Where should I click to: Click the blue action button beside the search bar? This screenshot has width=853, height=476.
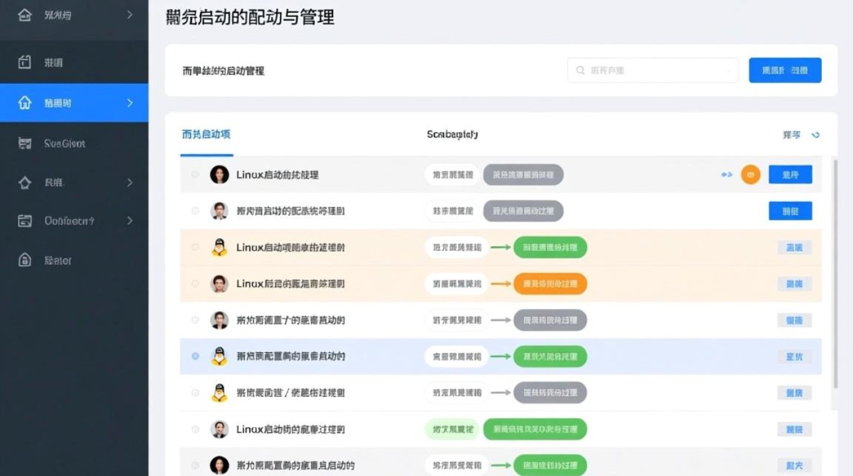785,70
